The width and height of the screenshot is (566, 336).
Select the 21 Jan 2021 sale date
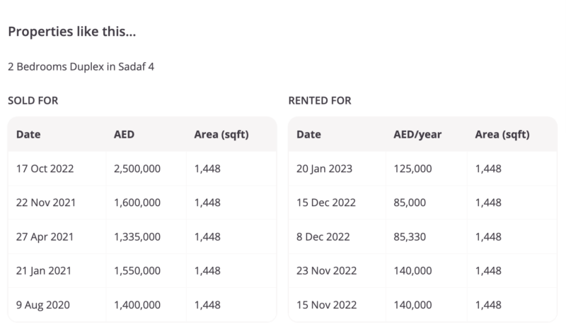click(x=44, y=270)
